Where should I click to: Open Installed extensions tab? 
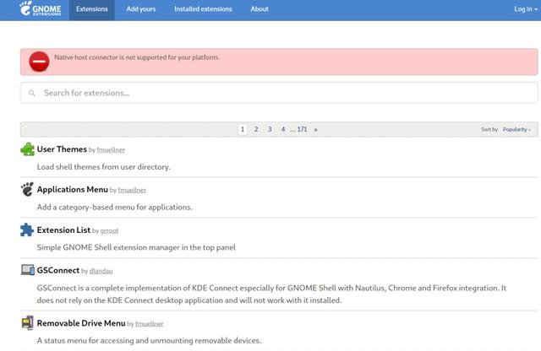pos(203,9)
